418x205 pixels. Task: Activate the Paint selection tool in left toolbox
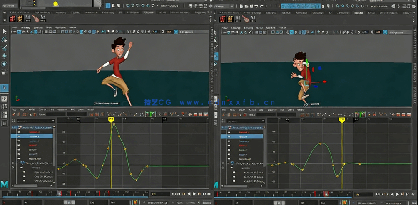pyautogui.click(x=5, y=47)
